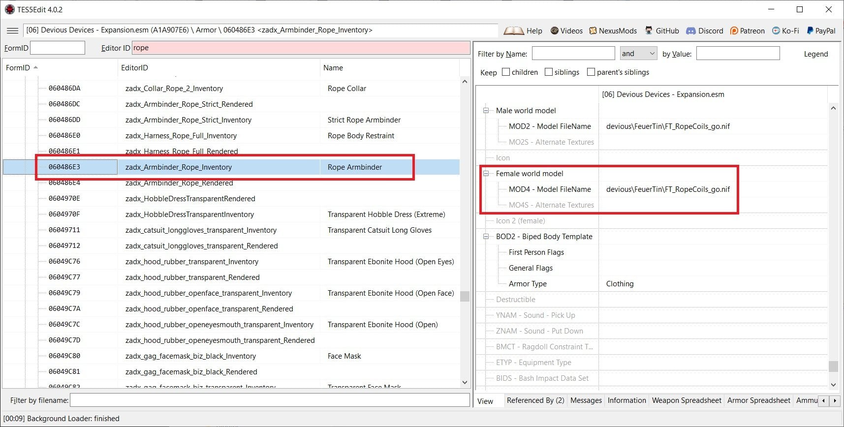
Task: Collapse the Male world model node
Action: [486, 111]
